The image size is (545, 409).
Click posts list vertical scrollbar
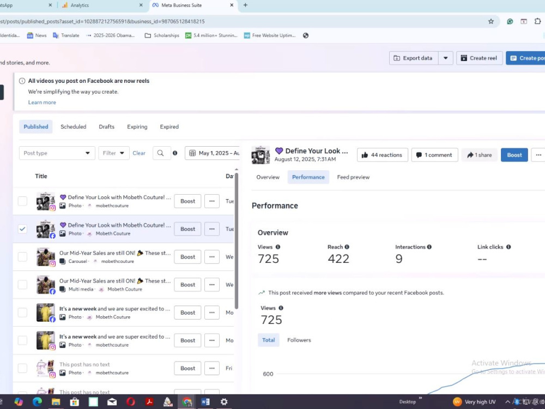click(x=237, y=240)
